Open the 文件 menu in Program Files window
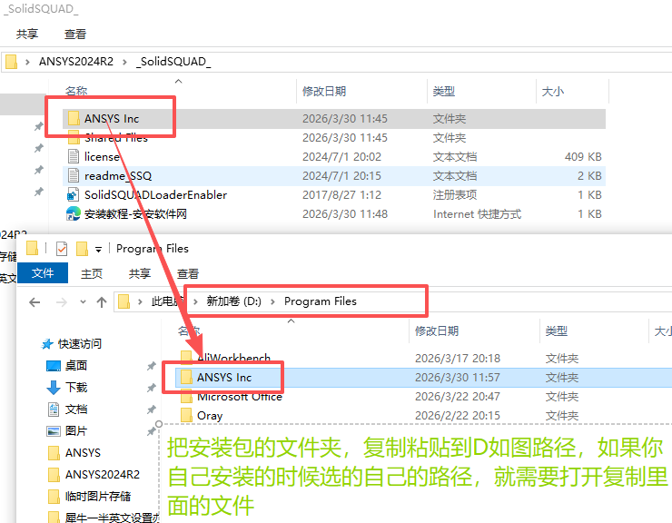The image size is (672, 523). 43,273
